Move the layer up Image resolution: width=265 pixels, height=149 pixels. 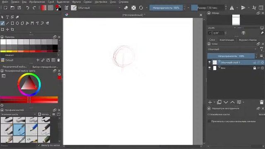click(x=233, y=102)
